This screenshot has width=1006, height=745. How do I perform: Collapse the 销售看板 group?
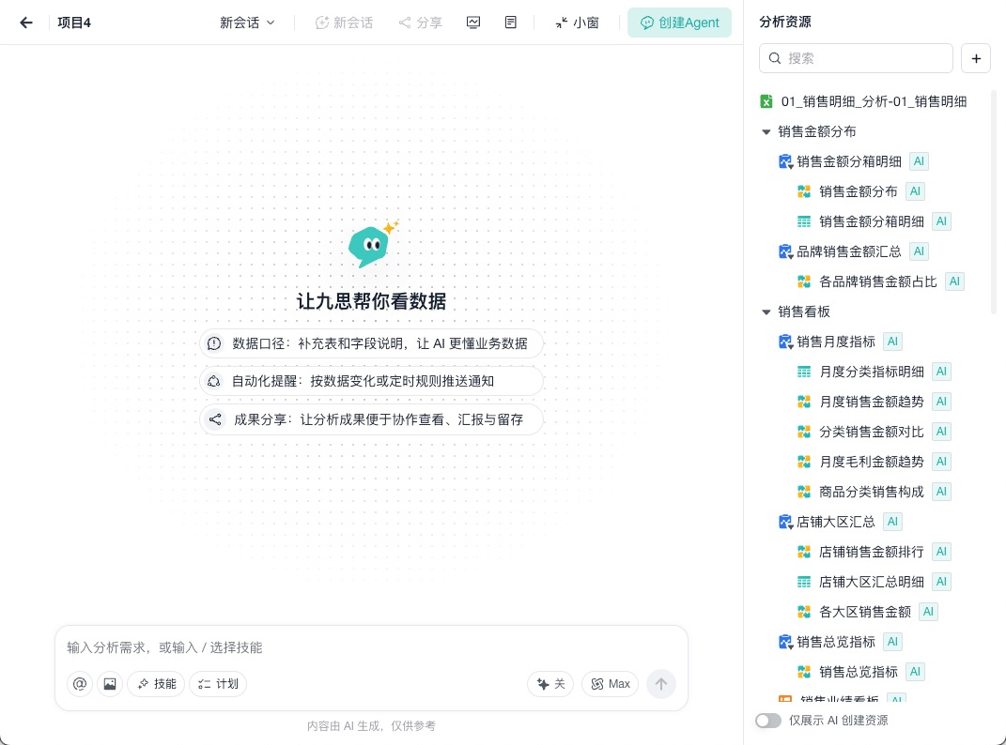coord(766,312)
